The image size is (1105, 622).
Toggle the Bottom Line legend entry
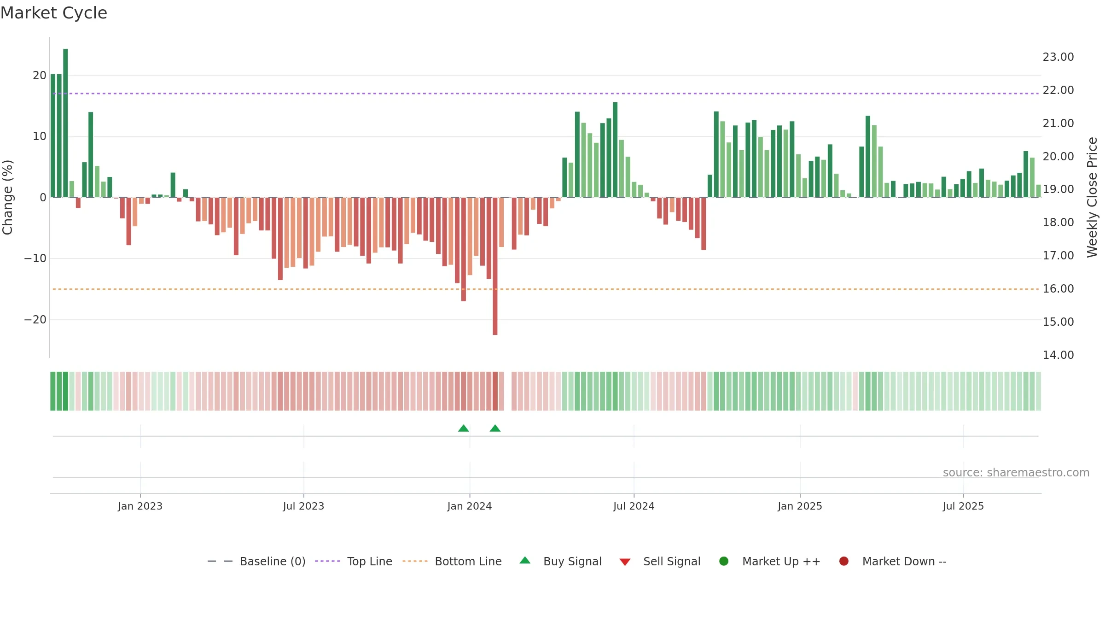click(x=452, y=561)
